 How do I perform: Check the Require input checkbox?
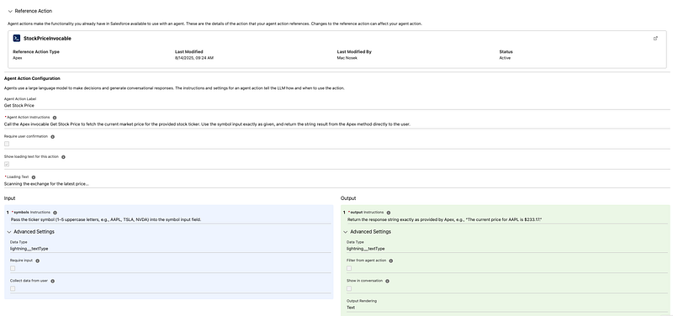[x=13, y=268]
